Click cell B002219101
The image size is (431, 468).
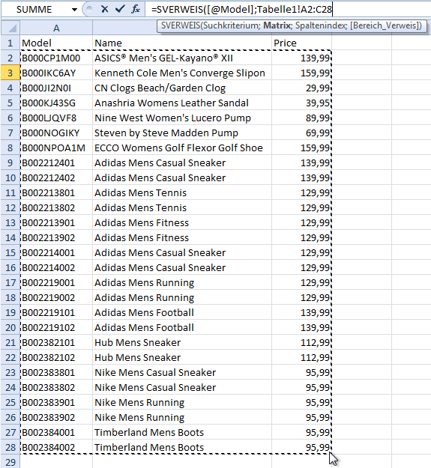(x=56, y=312)
